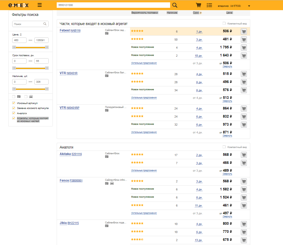Enable 'Компактный вид' in the Аналоги section
The image size is (283, 245).
click(x=224, y=147)
